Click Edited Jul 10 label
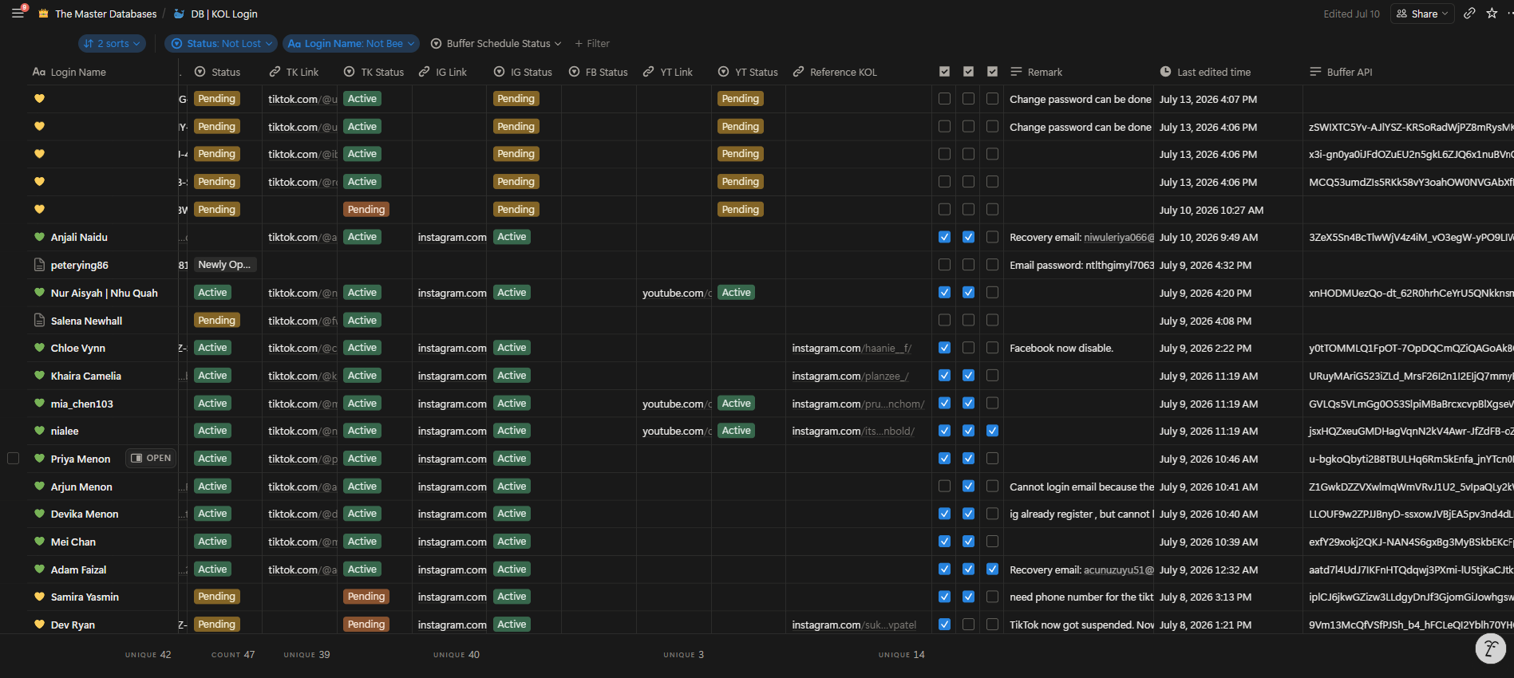The image size is (1514, 678). tap(1351, 14)
